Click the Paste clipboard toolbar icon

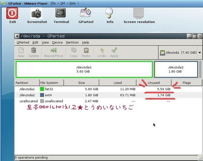click(x=86, y=50)
